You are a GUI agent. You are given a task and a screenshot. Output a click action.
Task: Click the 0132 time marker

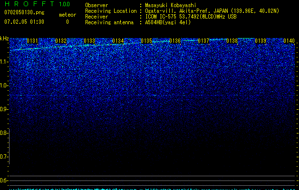point(61,41)
